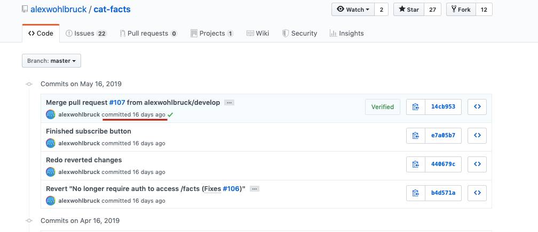Image resolution: width=538 pixels, height=232 pixels.
Task: Open commit e7a05b7
Action: pyautogui.click(x=443, y=136)
